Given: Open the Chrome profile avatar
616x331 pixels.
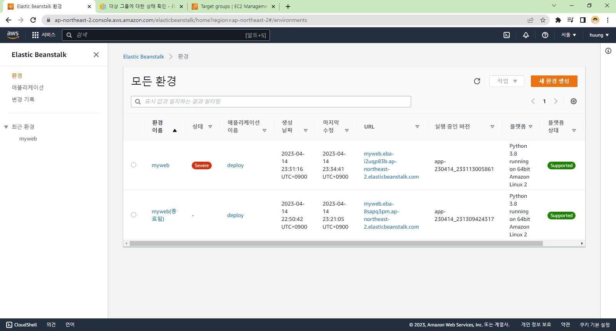Looking at the screenshot, I should 595,20.
